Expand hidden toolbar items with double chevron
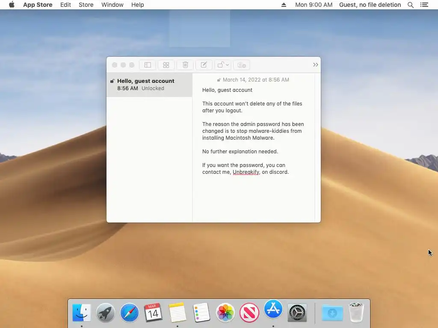Screen dimensions: 438x328 point(315,65)
